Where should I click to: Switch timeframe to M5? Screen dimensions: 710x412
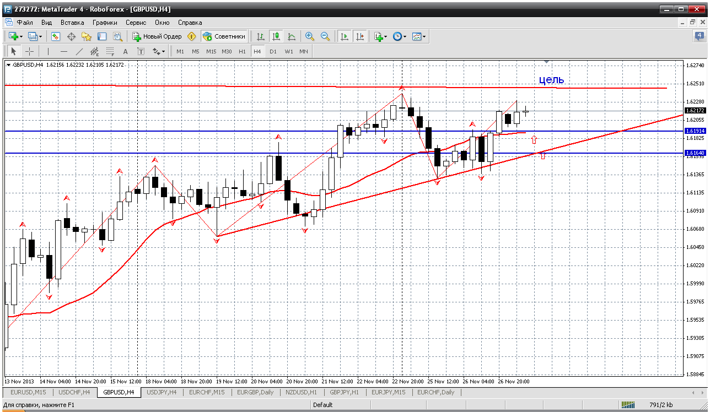196,51
